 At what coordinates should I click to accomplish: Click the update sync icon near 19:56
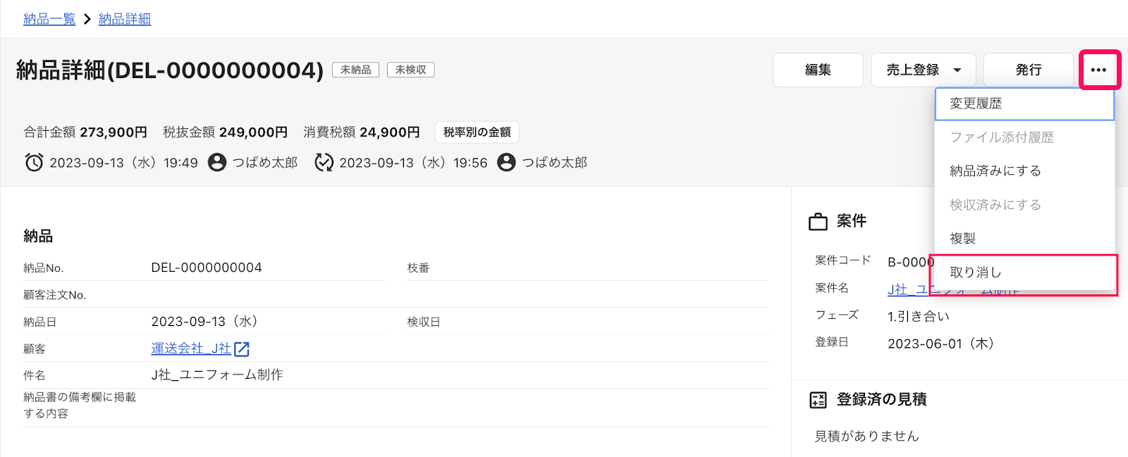(324, 163)
